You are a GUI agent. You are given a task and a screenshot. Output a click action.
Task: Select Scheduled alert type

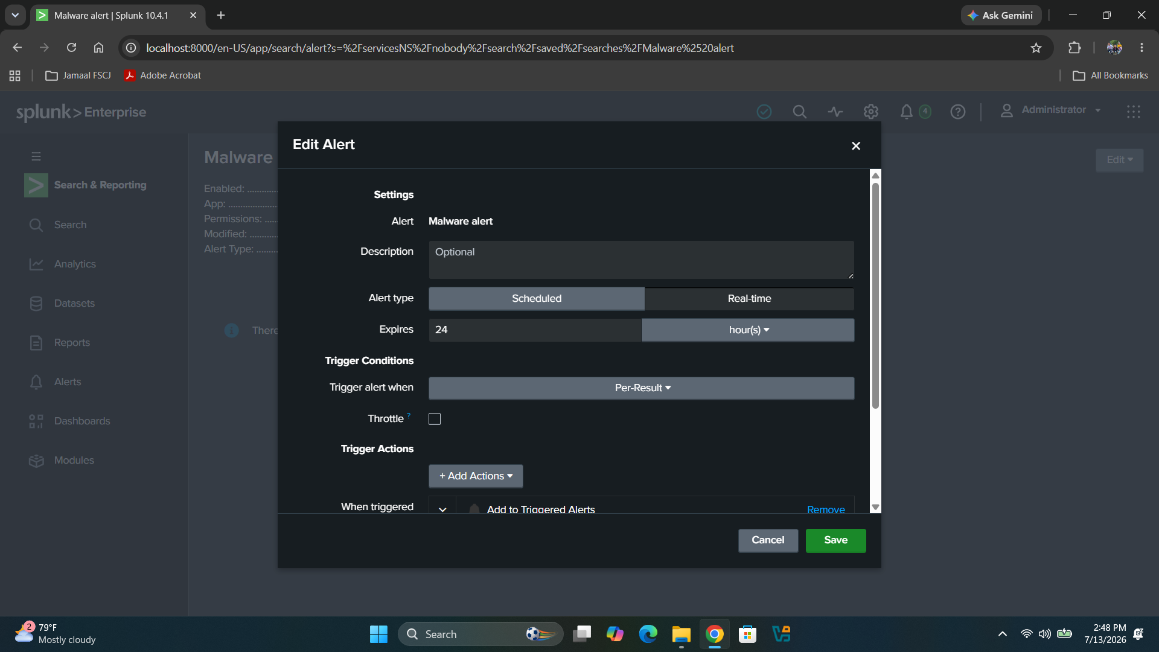[536, 299]
